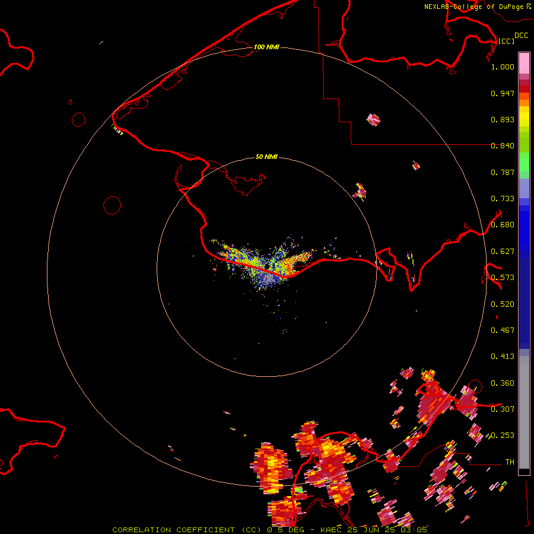The image size is (534, 534).
Task: Select the 0.413 scale value
Action: [503, 357]
